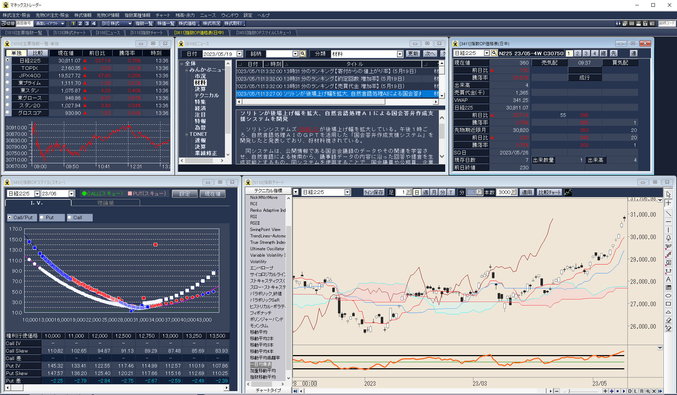Click the print icon in the top toolbar
677x395 pixels.
point(638,23)
